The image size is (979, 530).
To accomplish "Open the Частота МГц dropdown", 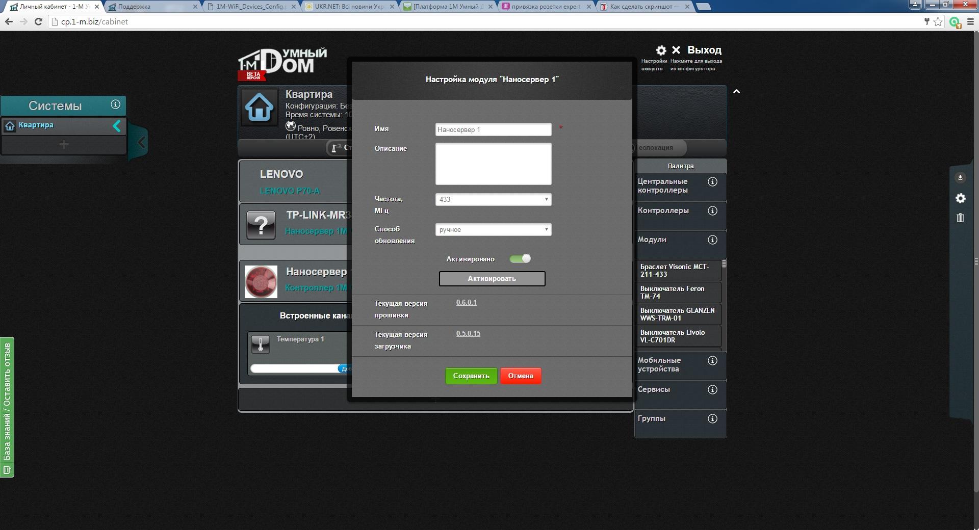I will (493, 199).
